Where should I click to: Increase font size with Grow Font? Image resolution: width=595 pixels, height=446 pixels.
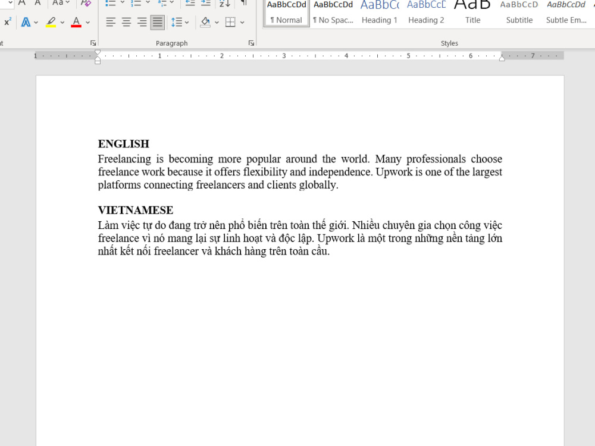tap(22, 3)
